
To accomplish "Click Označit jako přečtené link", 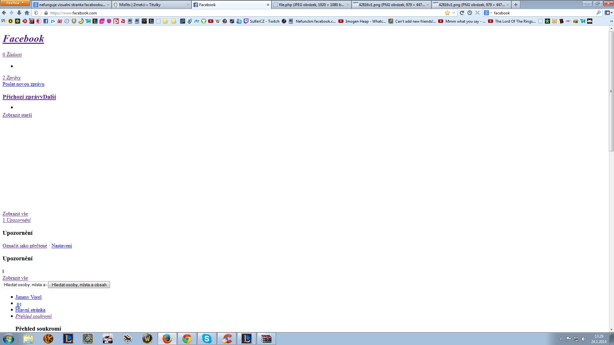I will tap(25, 246).
